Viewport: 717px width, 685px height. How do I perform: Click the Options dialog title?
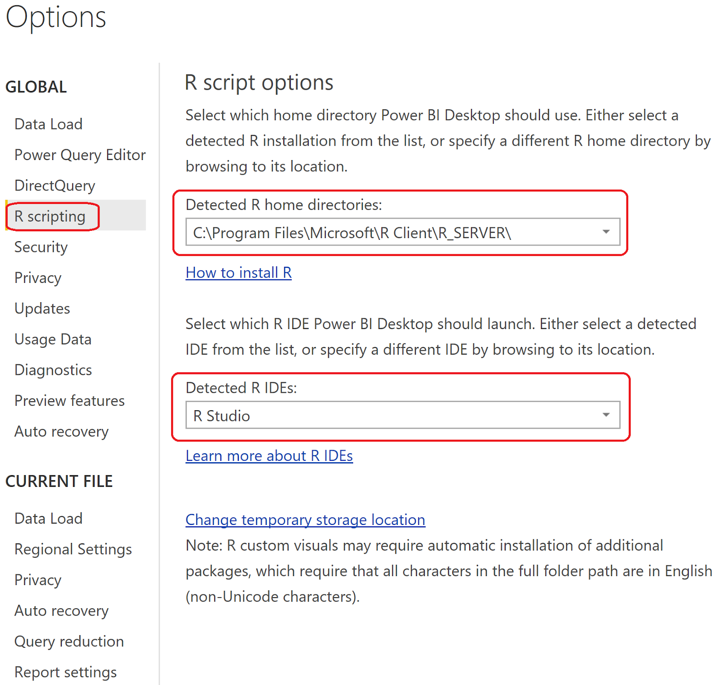click(56, 18)
